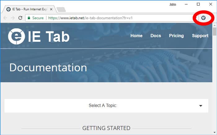Click the green Secure padlock icon
217x135 pixels.
point(29,18)
